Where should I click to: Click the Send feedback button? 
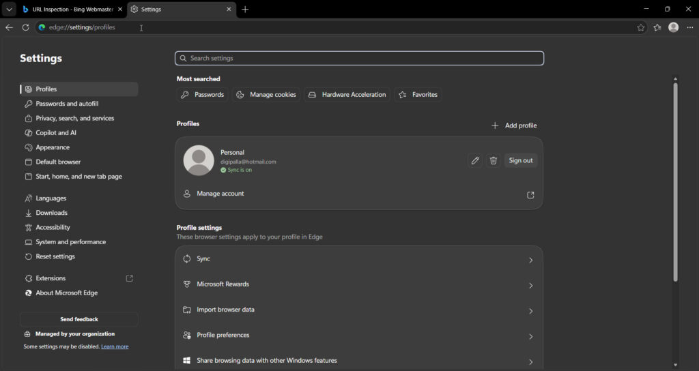pos(79,319)
